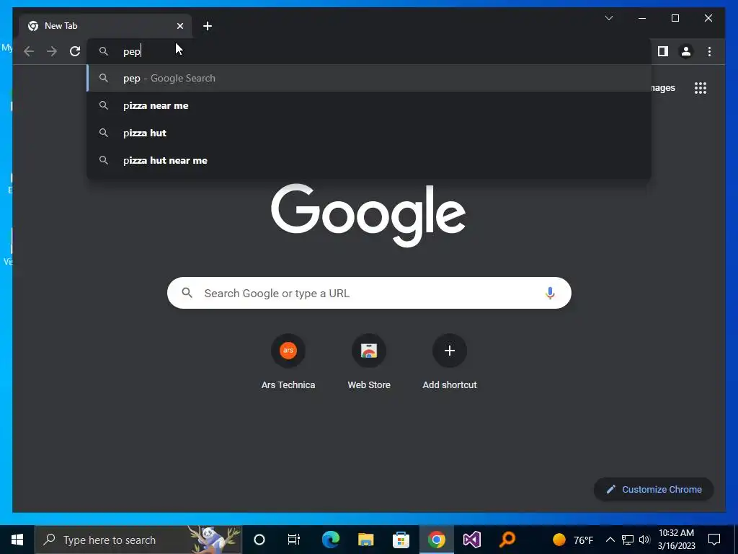Select the New Tab tab
This screenshot has width=738, height=554.
coord(105,26)
